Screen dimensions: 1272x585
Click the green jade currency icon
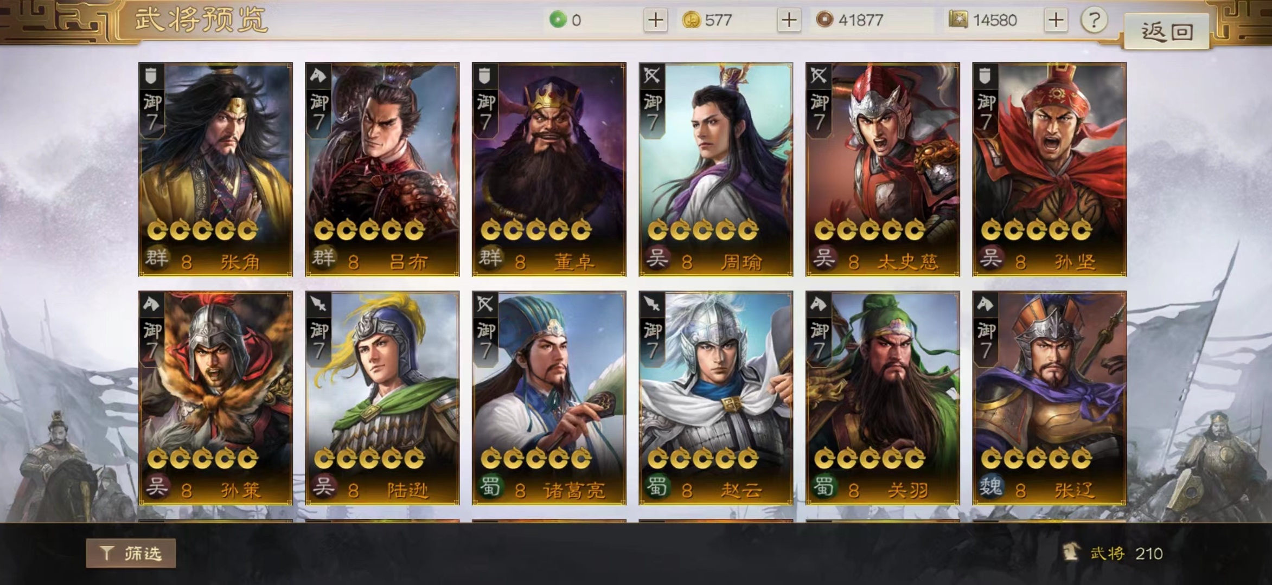tap(557, 20)
